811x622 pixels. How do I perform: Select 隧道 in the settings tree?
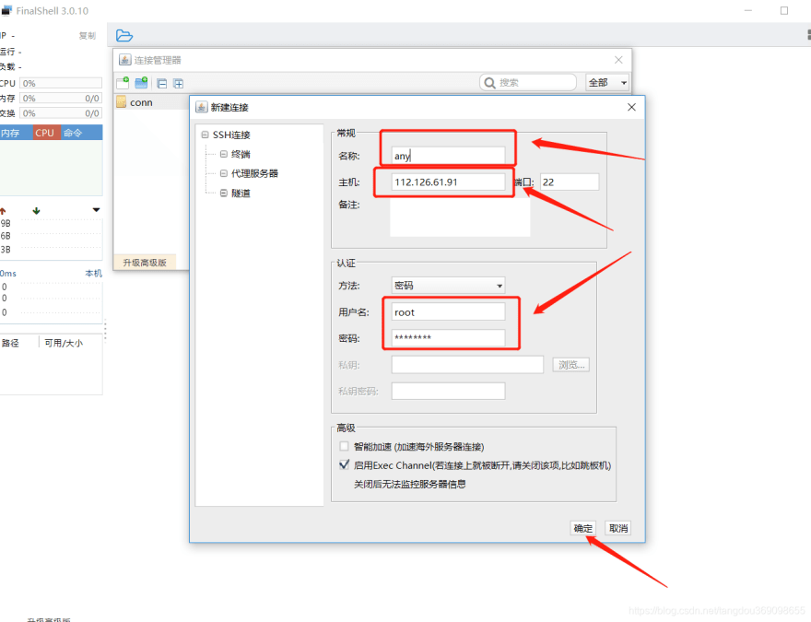pyautogui.click(x=241, y=193)
